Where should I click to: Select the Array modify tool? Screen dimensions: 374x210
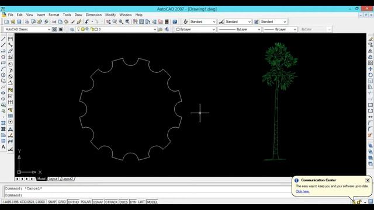pos(370,63)
